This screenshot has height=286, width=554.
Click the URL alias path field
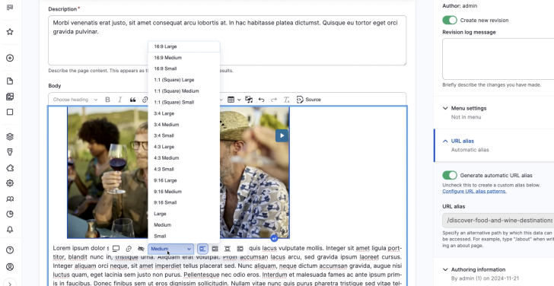click(x=498, y=221)
